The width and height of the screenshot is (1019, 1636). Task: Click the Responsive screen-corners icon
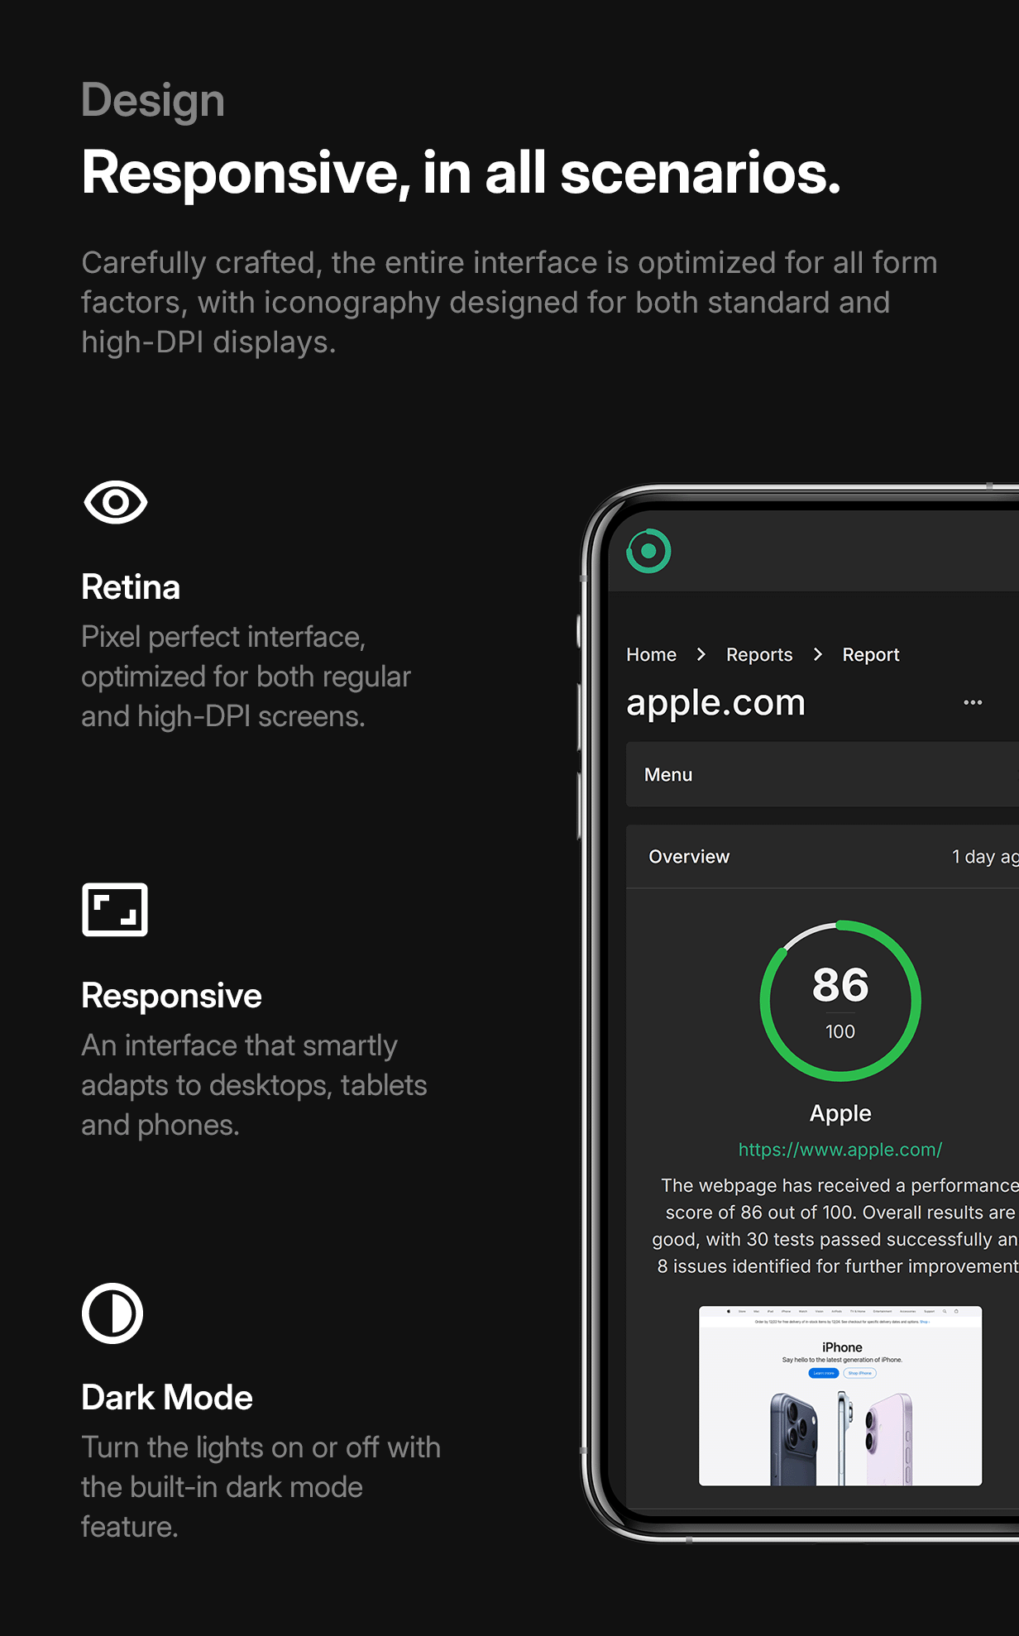pos(115,910)
